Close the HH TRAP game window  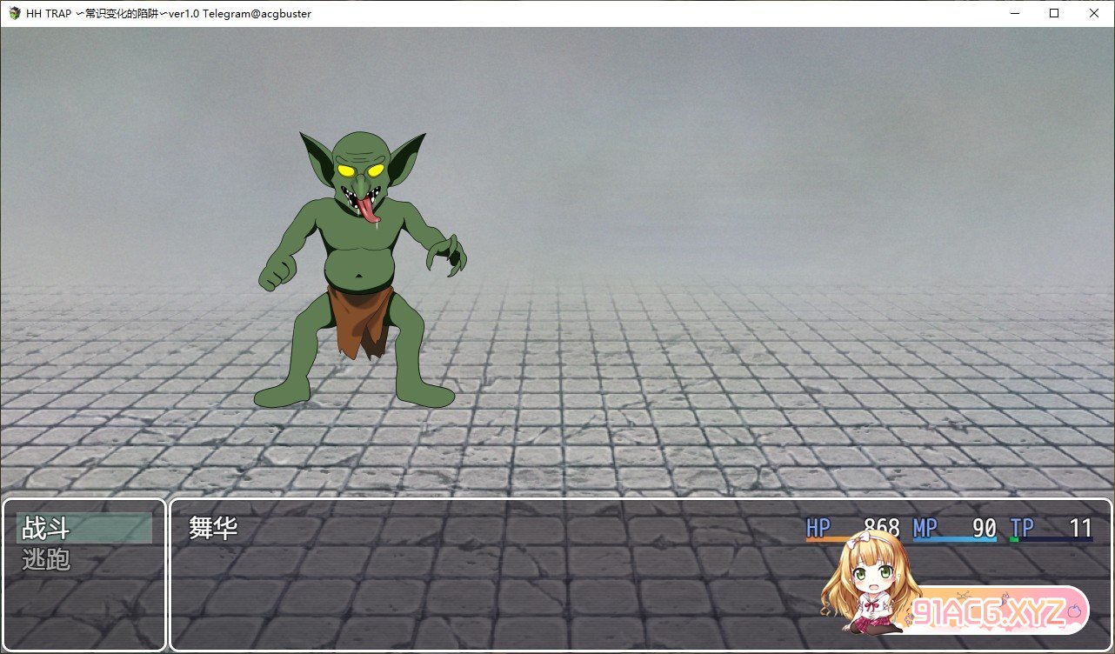[1094, 13]
